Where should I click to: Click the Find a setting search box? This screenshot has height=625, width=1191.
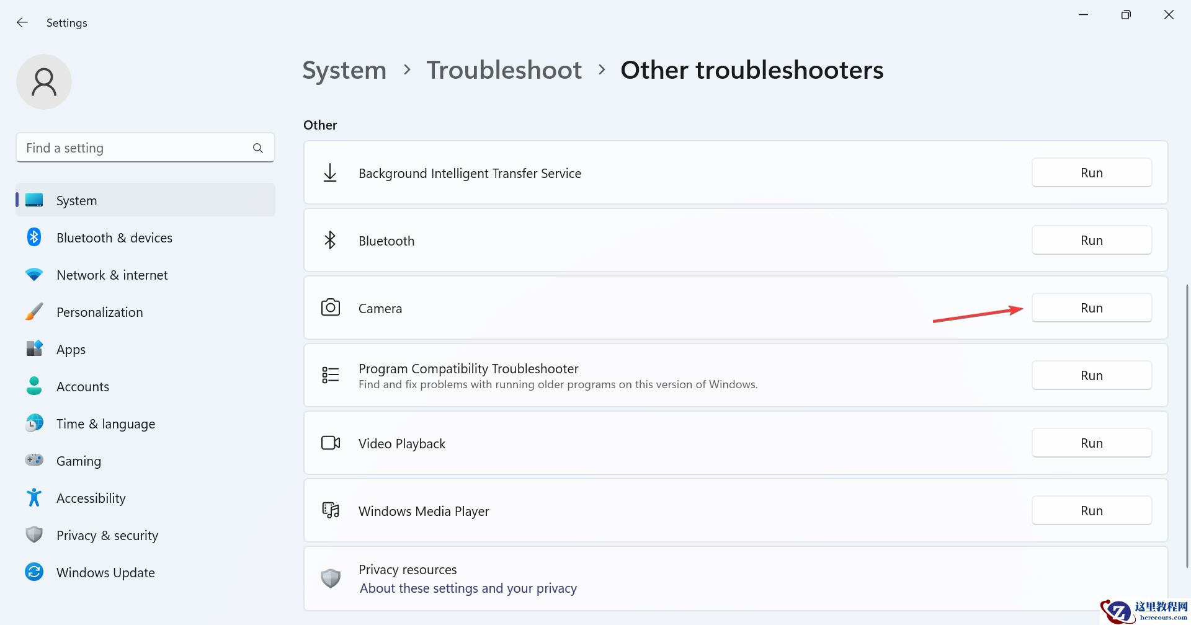(x=136, y=148)
